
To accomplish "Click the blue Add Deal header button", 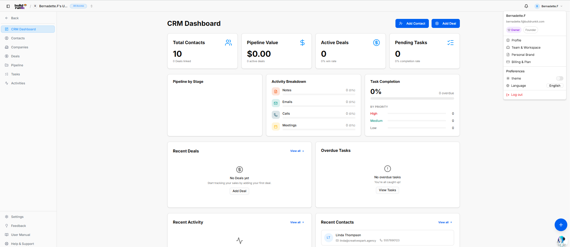I will click(445, 23).
